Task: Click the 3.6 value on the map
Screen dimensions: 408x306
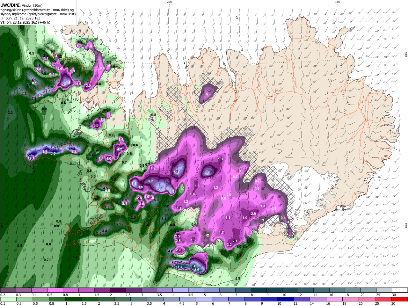Action: click(116, 157)
